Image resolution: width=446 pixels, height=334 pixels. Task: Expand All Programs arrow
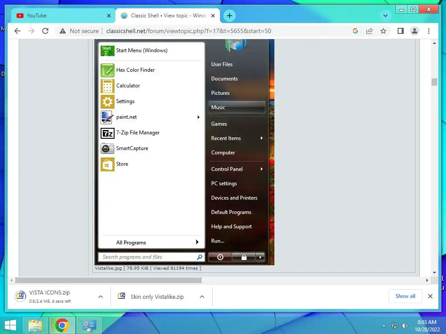pyautogui.click(x=197, y=242)
